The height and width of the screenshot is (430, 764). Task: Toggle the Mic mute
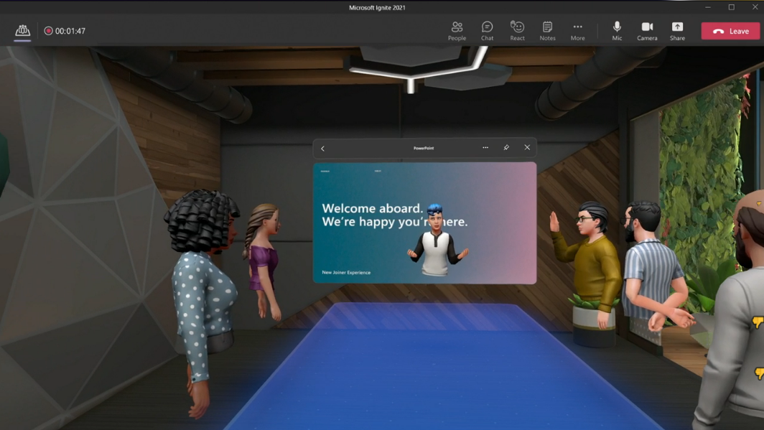(x=617, y=31)
